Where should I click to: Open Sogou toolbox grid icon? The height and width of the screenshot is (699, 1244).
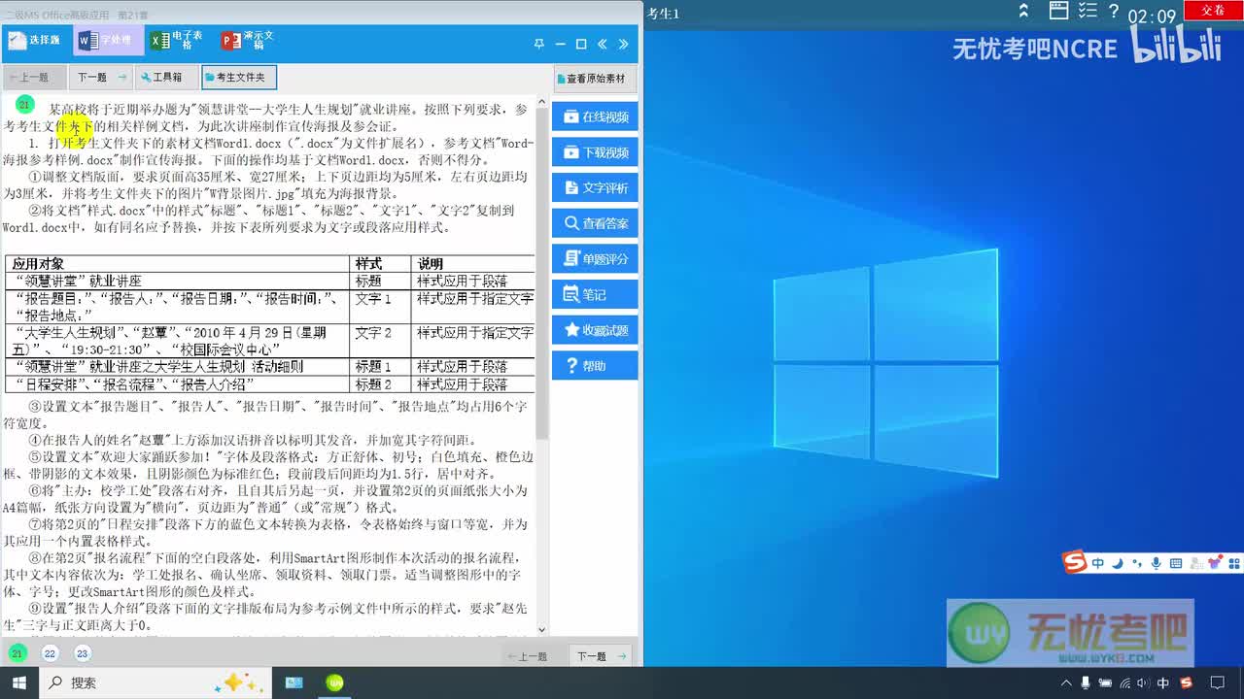click(1233, 563)
